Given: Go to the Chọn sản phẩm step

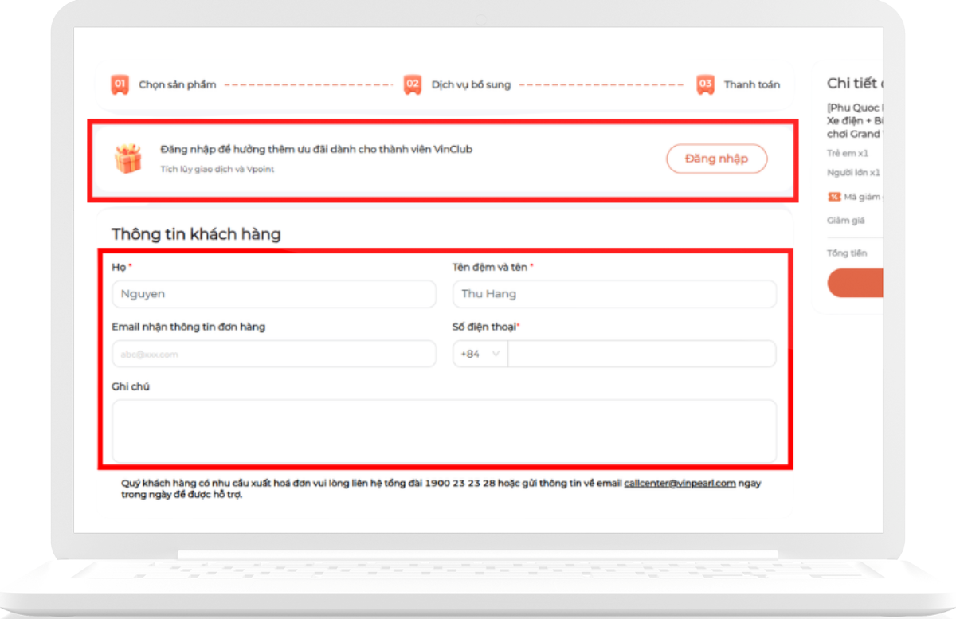Looking at the screenshot, I should pyautogui.click(x=177, y=84).
